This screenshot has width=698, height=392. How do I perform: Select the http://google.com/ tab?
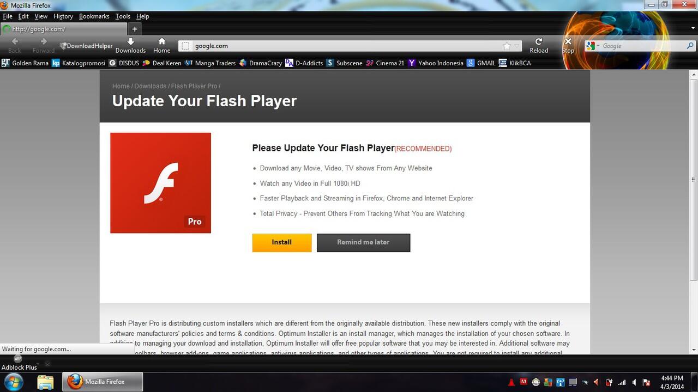tap(63, 29)
